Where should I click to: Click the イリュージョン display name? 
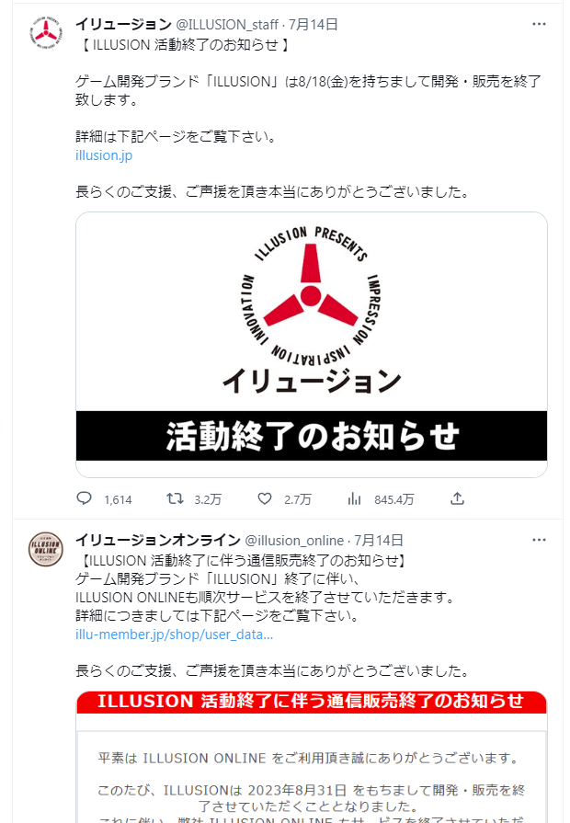123,24
